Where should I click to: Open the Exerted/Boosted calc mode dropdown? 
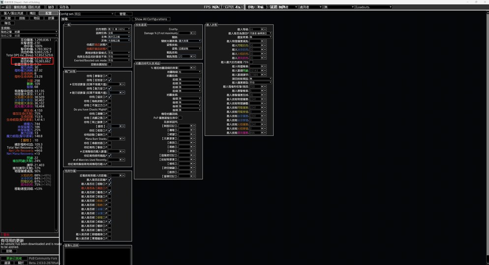tap(119, 60)
